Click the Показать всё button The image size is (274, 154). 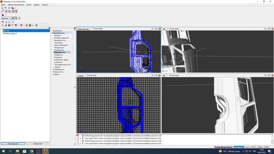(x=13, y=144)
